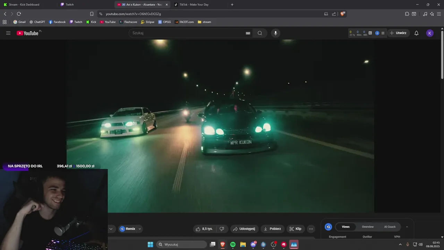
Task: Switch to Stream - Kick Dashboard tab
Action: coord(28,5)
